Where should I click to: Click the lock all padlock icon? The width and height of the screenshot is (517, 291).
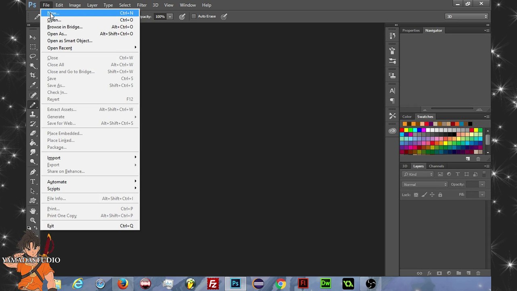coord(440,195)
